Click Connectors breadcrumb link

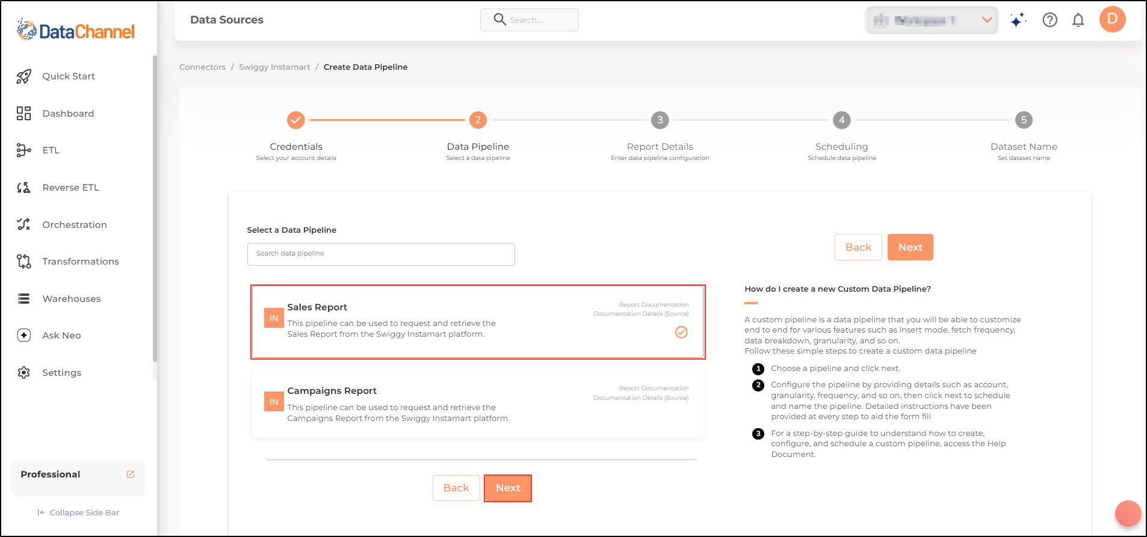(202, 67)
